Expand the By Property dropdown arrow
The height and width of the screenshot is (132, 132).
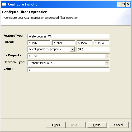(x=107, y=56)
